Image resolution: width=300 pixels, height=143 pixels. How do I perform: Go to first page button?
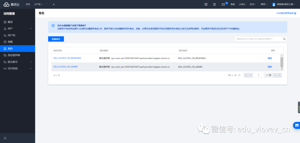pyautogui.click(x=246, y=75)
